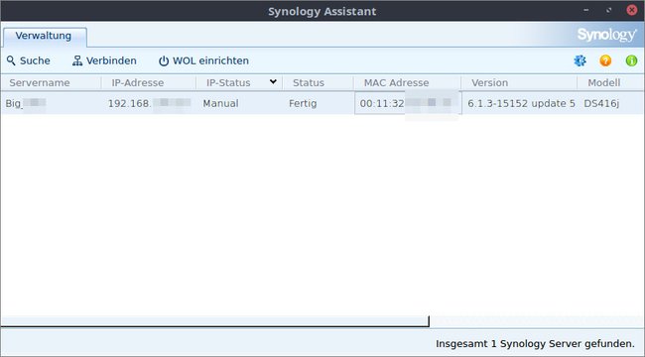Sort by IP-Adresse column header
645x357 pixels.
coord(149,82)
